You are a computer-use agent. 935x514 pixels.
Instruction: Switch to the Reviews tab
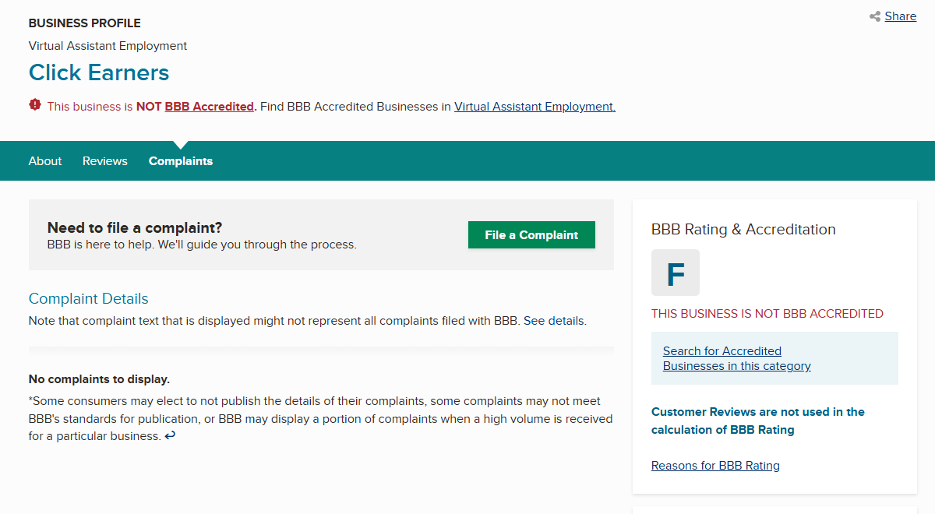(105, 161)
